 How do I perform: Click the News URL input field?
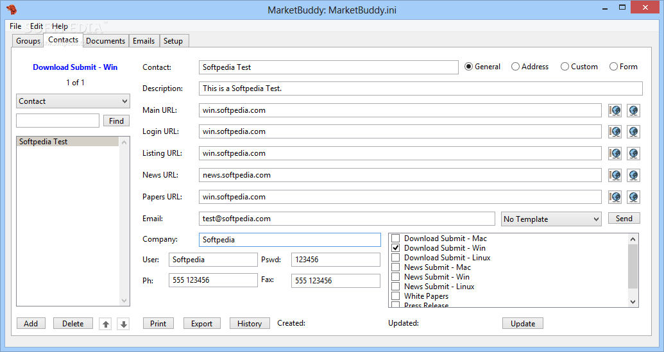[x=400, y=175]
